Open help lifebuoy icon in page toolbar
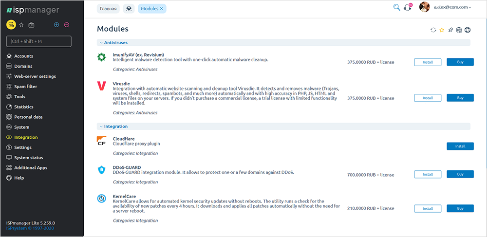487x237 pixels. (468, 30)
